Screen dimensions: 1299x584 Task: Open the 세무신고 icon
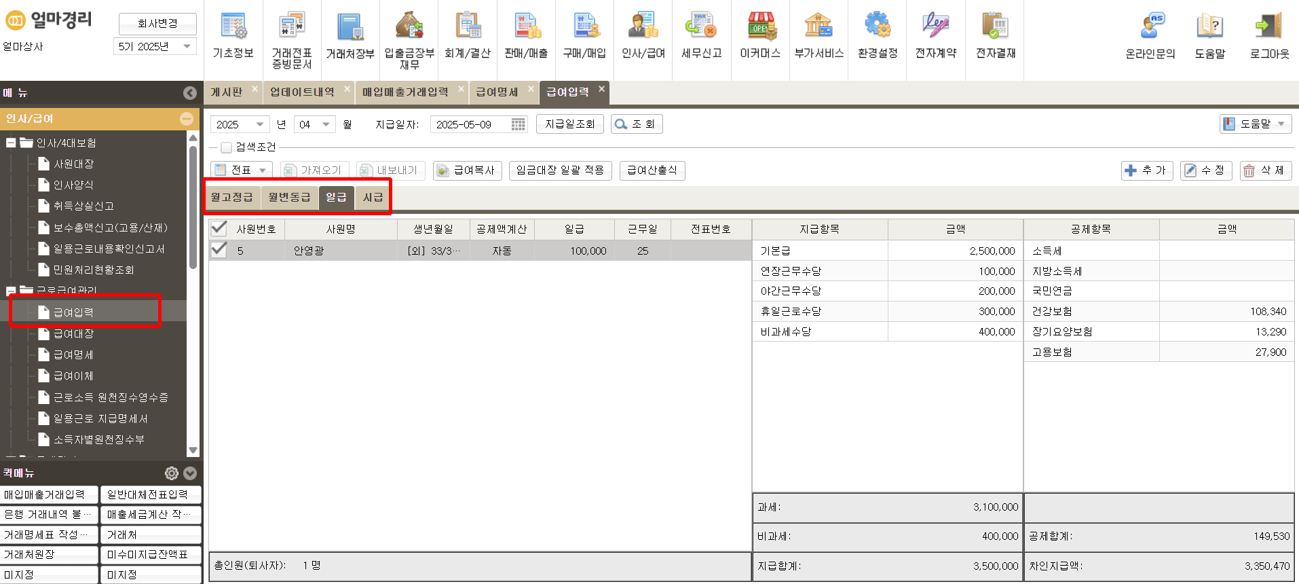pos(702,35)
